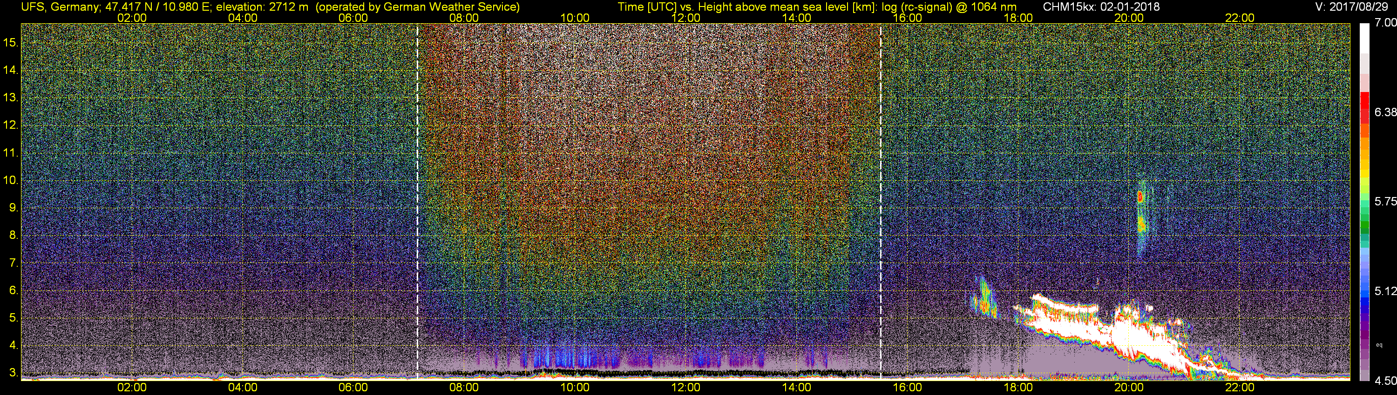The image size is (1397, 395).
Task: Click the small 'eq' colorbar label
Action: pos(1379,345)
